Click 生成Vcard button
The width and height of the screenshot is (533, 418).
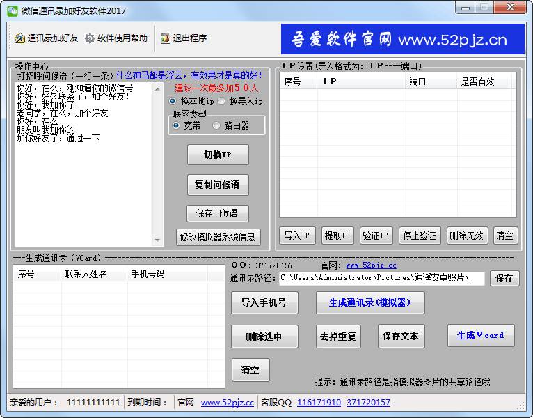(x=481, y=336)
